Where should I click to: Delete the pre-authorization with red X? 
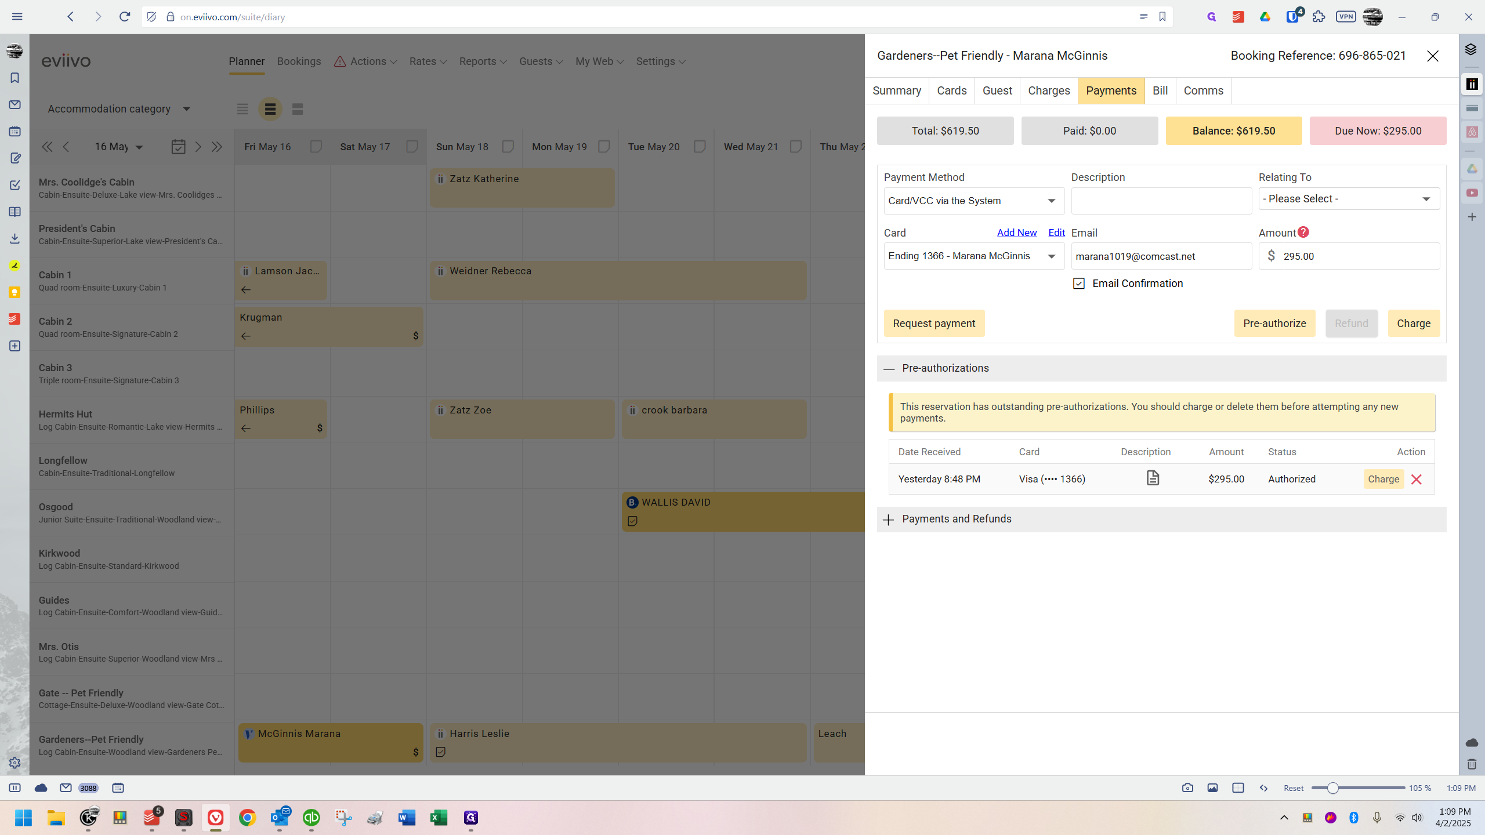click(x=1417, y=480)
